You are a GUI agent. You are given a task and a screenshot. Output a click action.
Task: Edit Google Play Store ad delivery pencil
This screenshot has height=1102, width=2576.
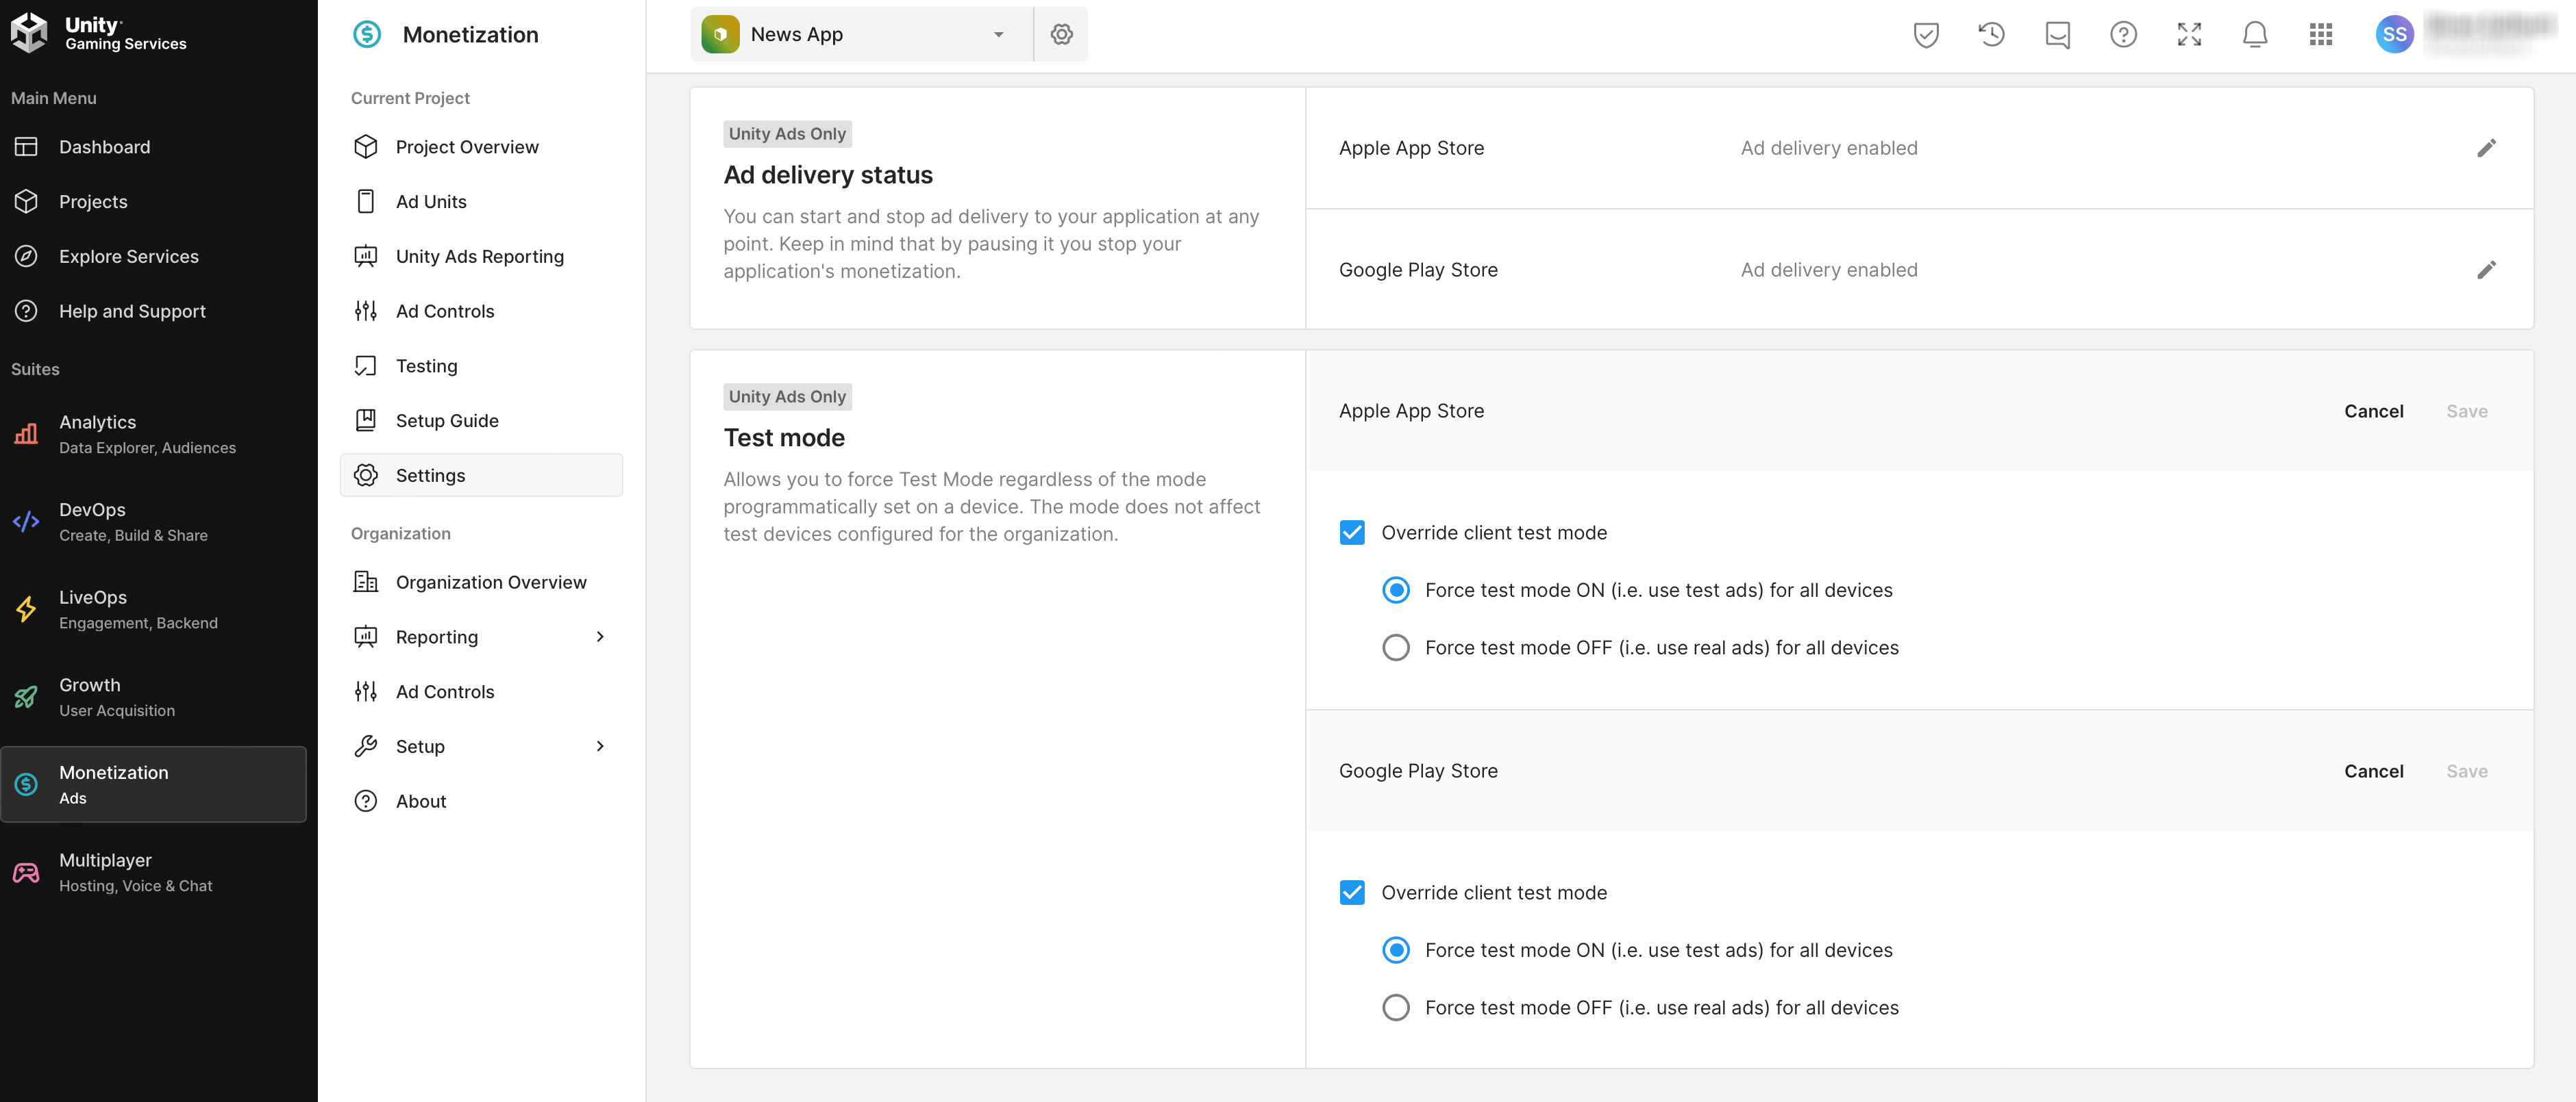[x=2486, y=270]
